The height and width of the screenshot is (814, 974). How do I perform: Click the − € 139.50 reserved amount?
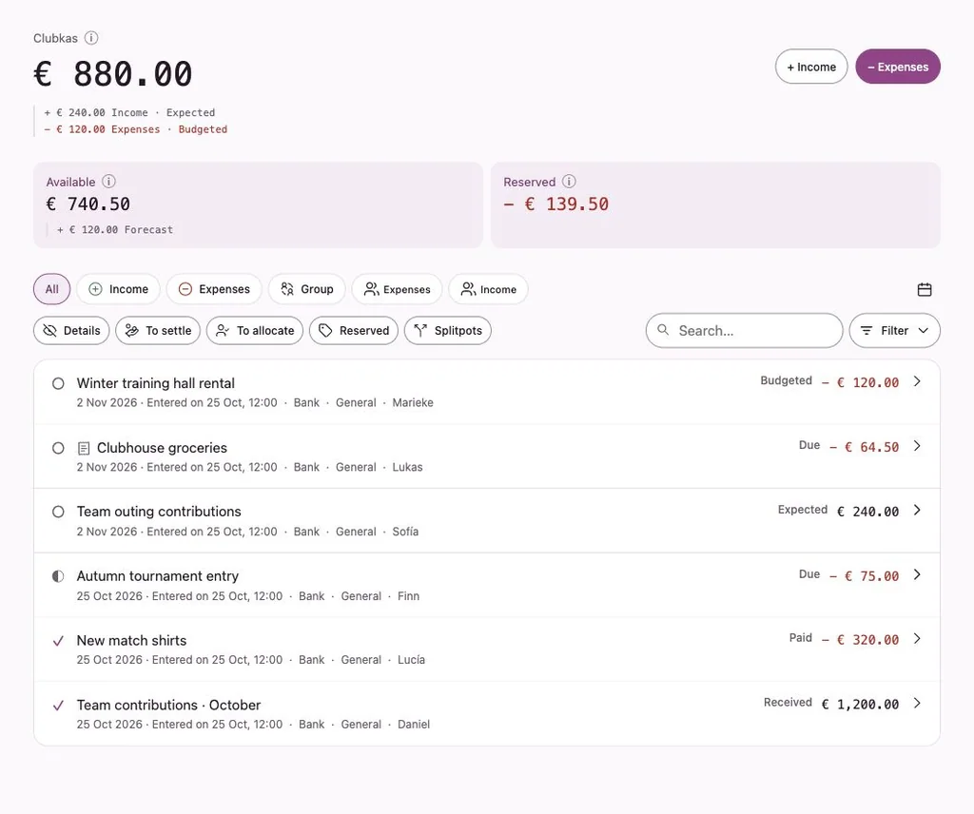(x=555, y=204)
